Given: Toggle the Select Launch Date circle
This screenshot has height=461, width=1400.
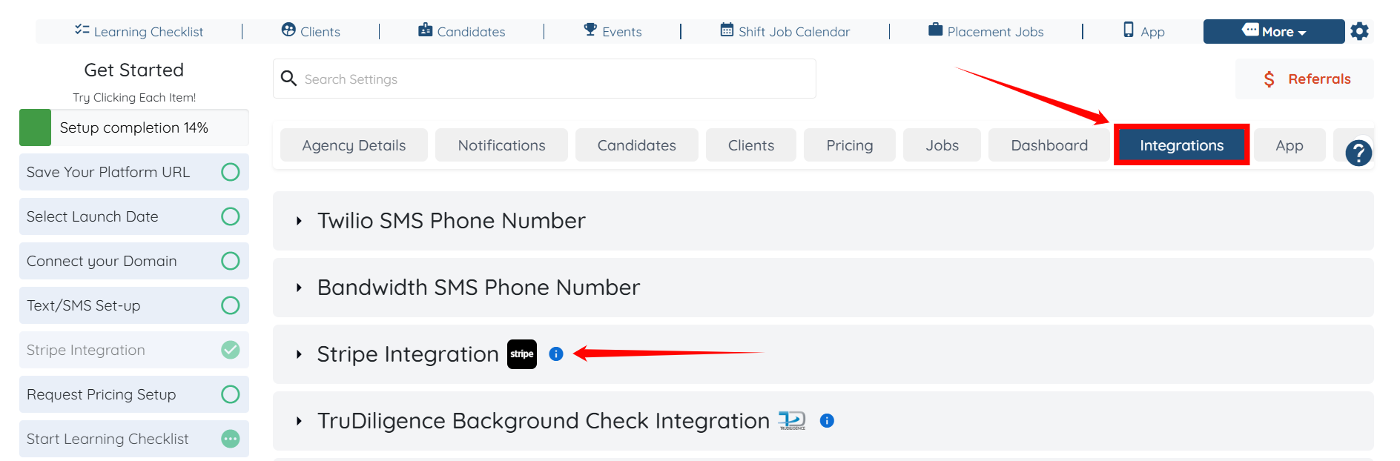Looking at the screenshot, I should (x=231, y=216).
